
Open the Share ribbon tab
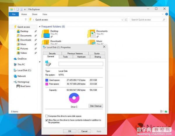(x=35, y=14)
